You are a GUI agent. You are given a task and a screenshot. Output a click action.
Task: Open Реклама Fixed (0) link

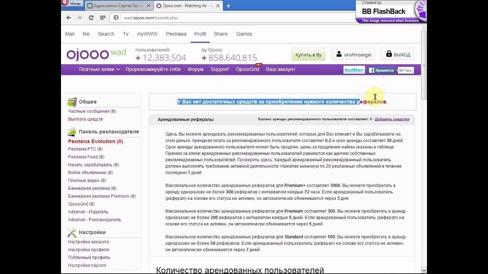[x=86, y=157]
